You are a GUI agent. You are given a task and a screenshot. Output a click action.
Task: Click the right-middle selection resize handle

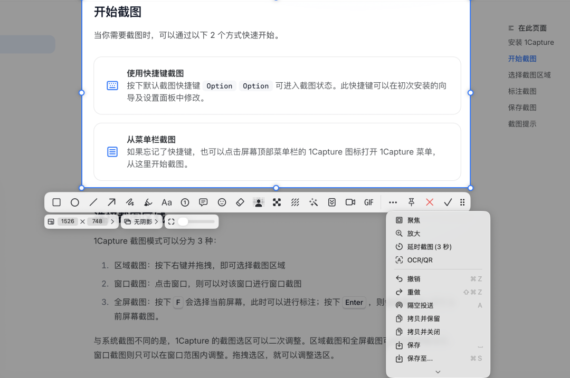[x=470, y=93]
